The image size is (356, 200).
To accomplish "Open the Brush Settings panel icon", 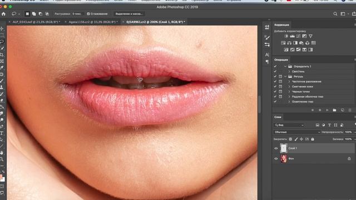I will (267, 37).
